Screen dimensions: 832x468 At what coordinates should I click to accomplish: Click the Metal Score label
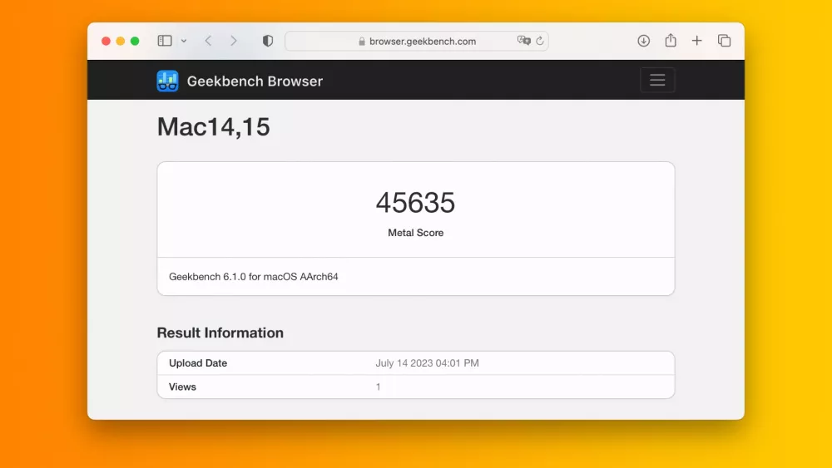tap(415, 233)
